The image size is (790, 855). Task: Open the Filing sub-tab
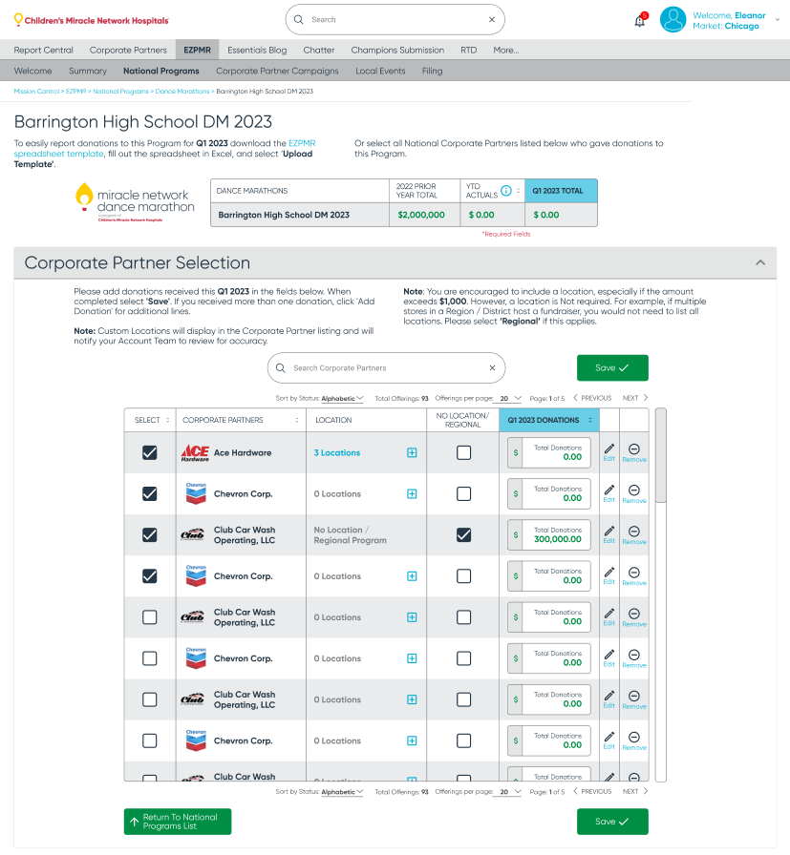click(x=433, y=71)
